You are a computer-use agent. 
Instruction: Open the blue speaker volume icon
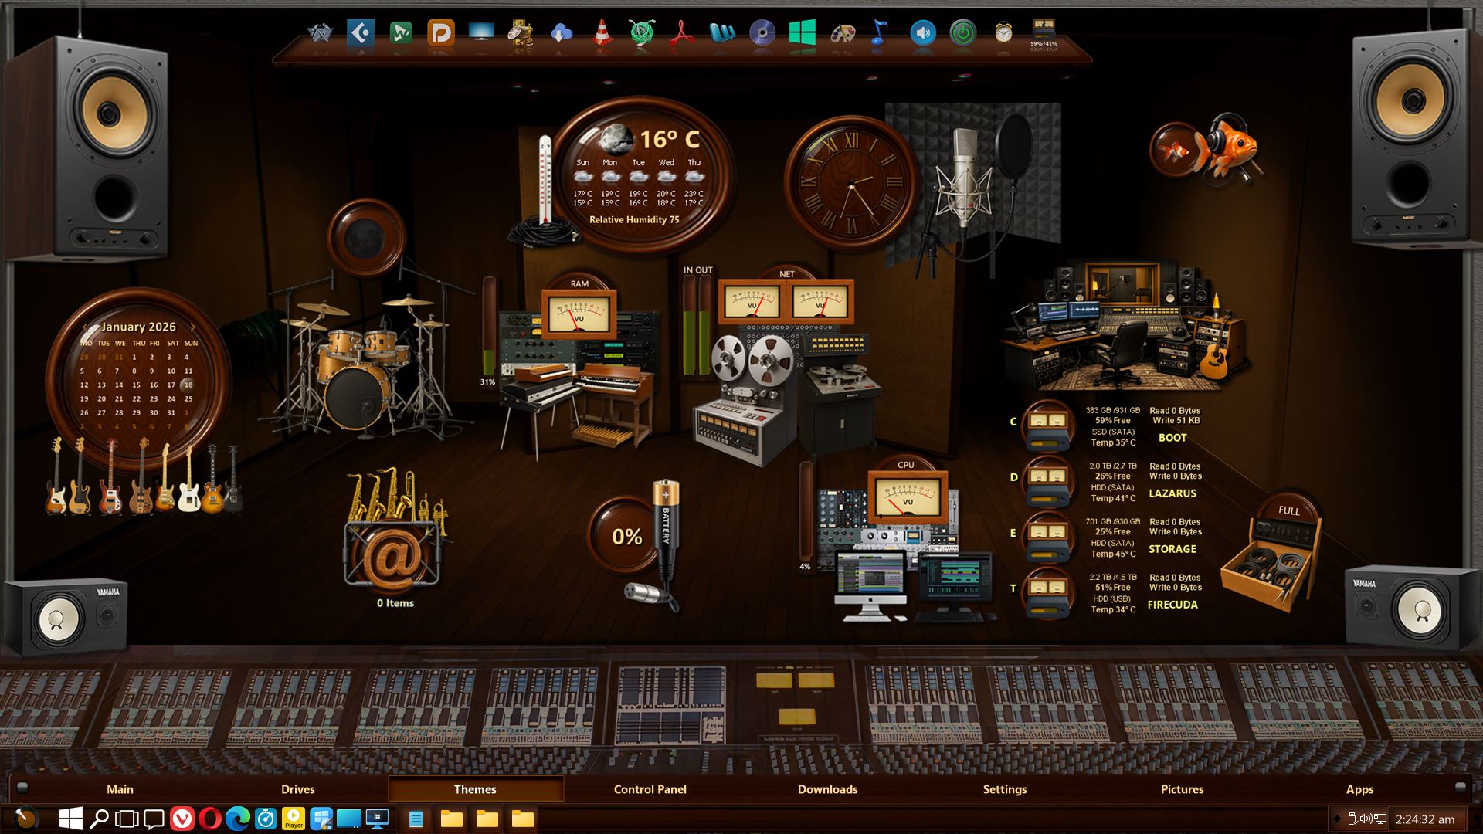(x=922, y=33)
